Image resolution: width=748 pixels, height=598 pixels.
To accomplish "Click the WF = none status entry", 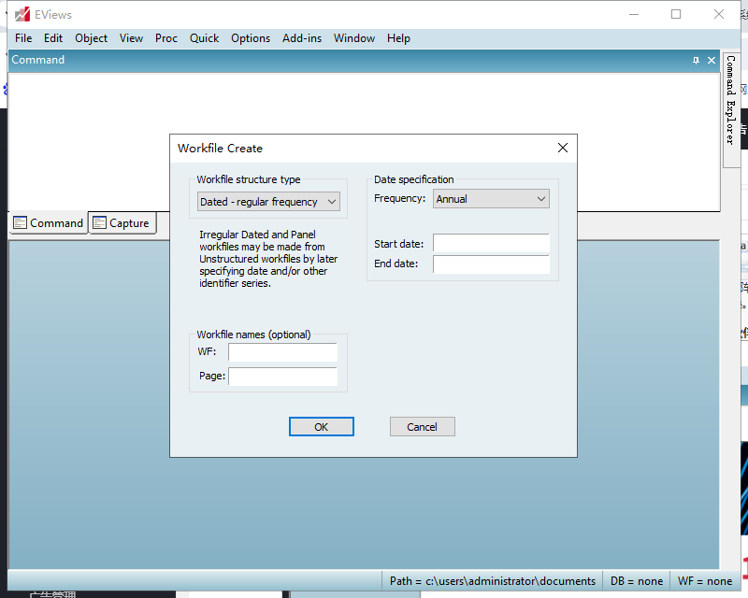I will tap(705, 581).
